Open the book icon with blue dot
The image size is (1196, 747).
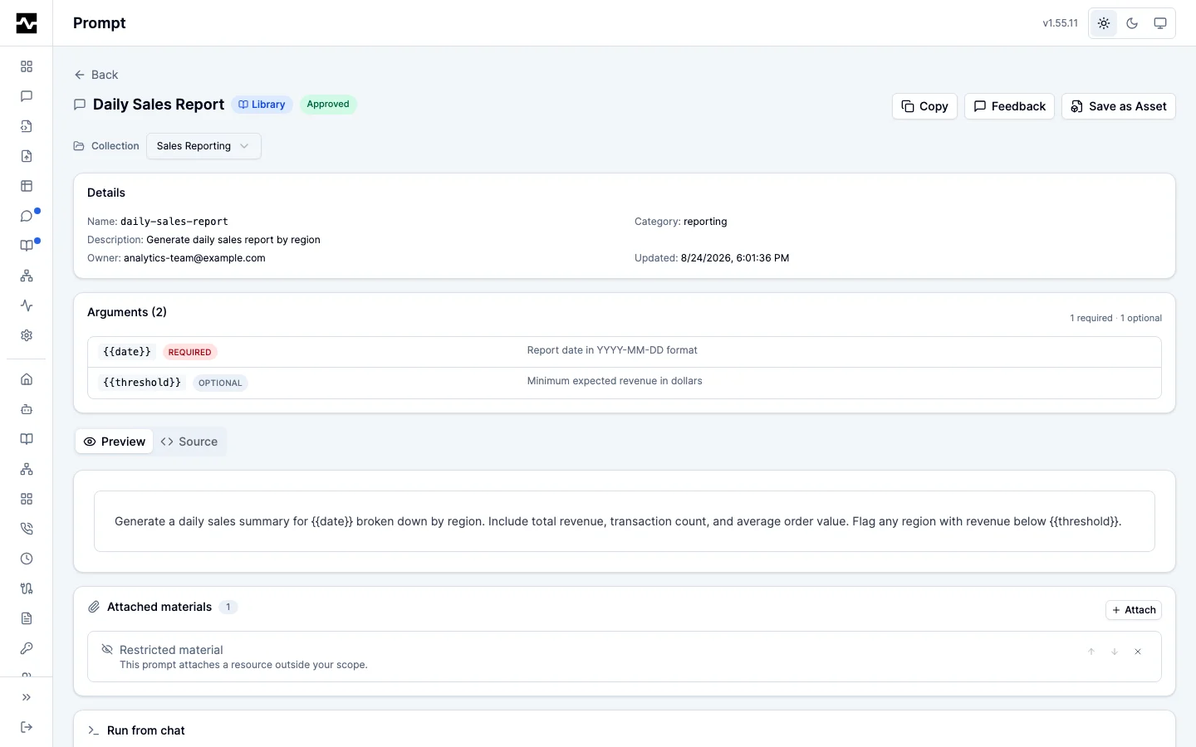point(27,246)
